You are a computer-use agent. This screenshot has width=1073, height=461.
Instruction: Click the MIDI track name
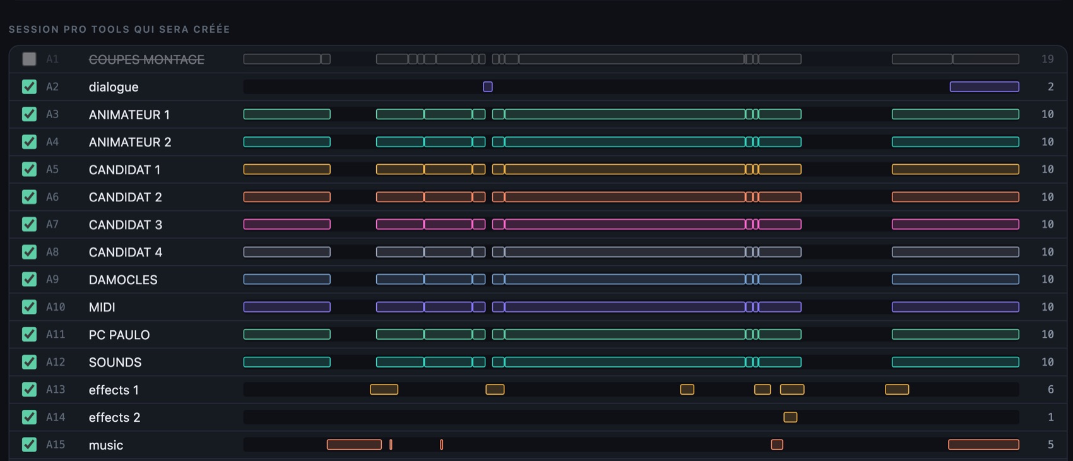coord(102,307)
